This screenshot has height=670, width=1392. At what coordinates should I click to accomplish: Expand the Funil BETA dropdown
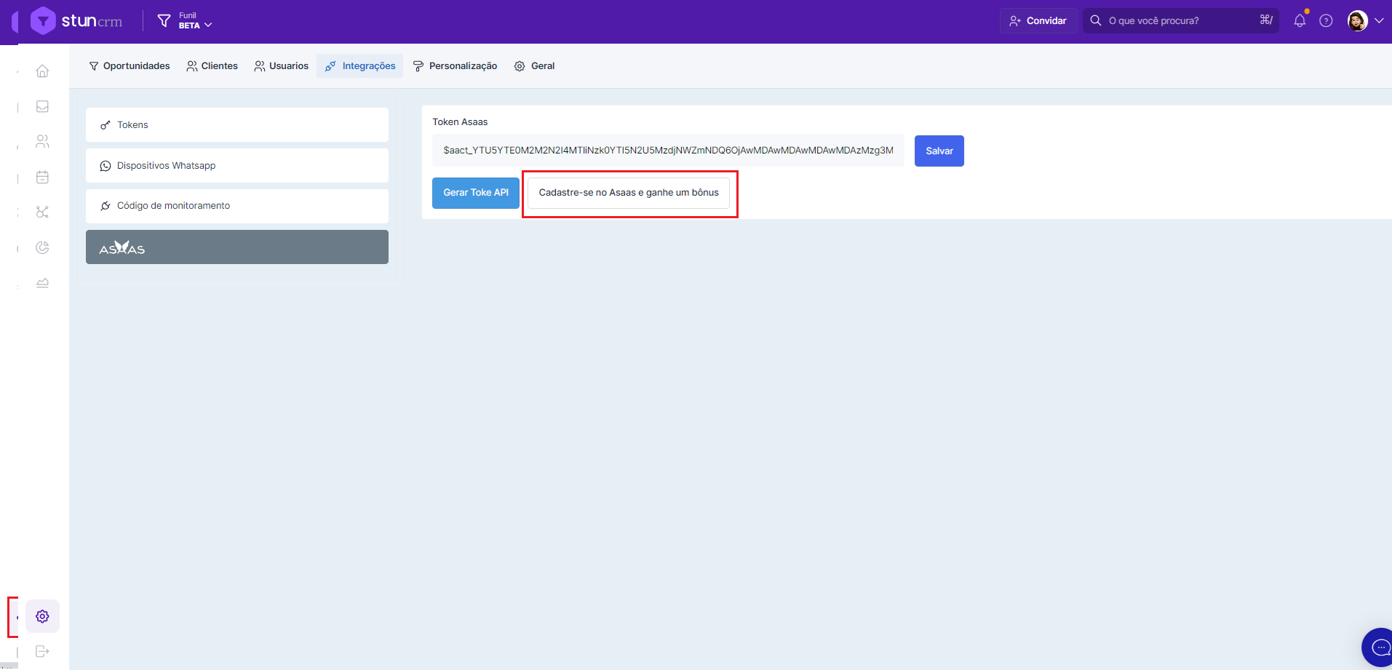186,21
